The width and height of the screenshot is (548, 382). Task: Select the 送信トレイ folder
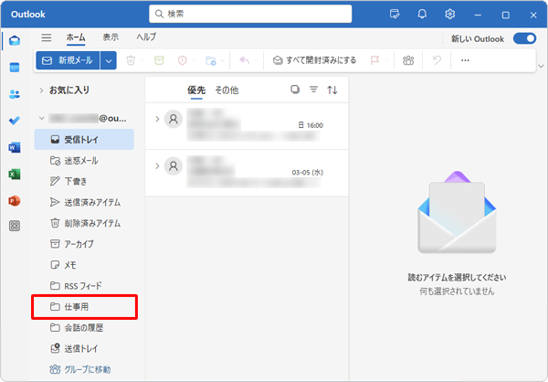[84, 348]
